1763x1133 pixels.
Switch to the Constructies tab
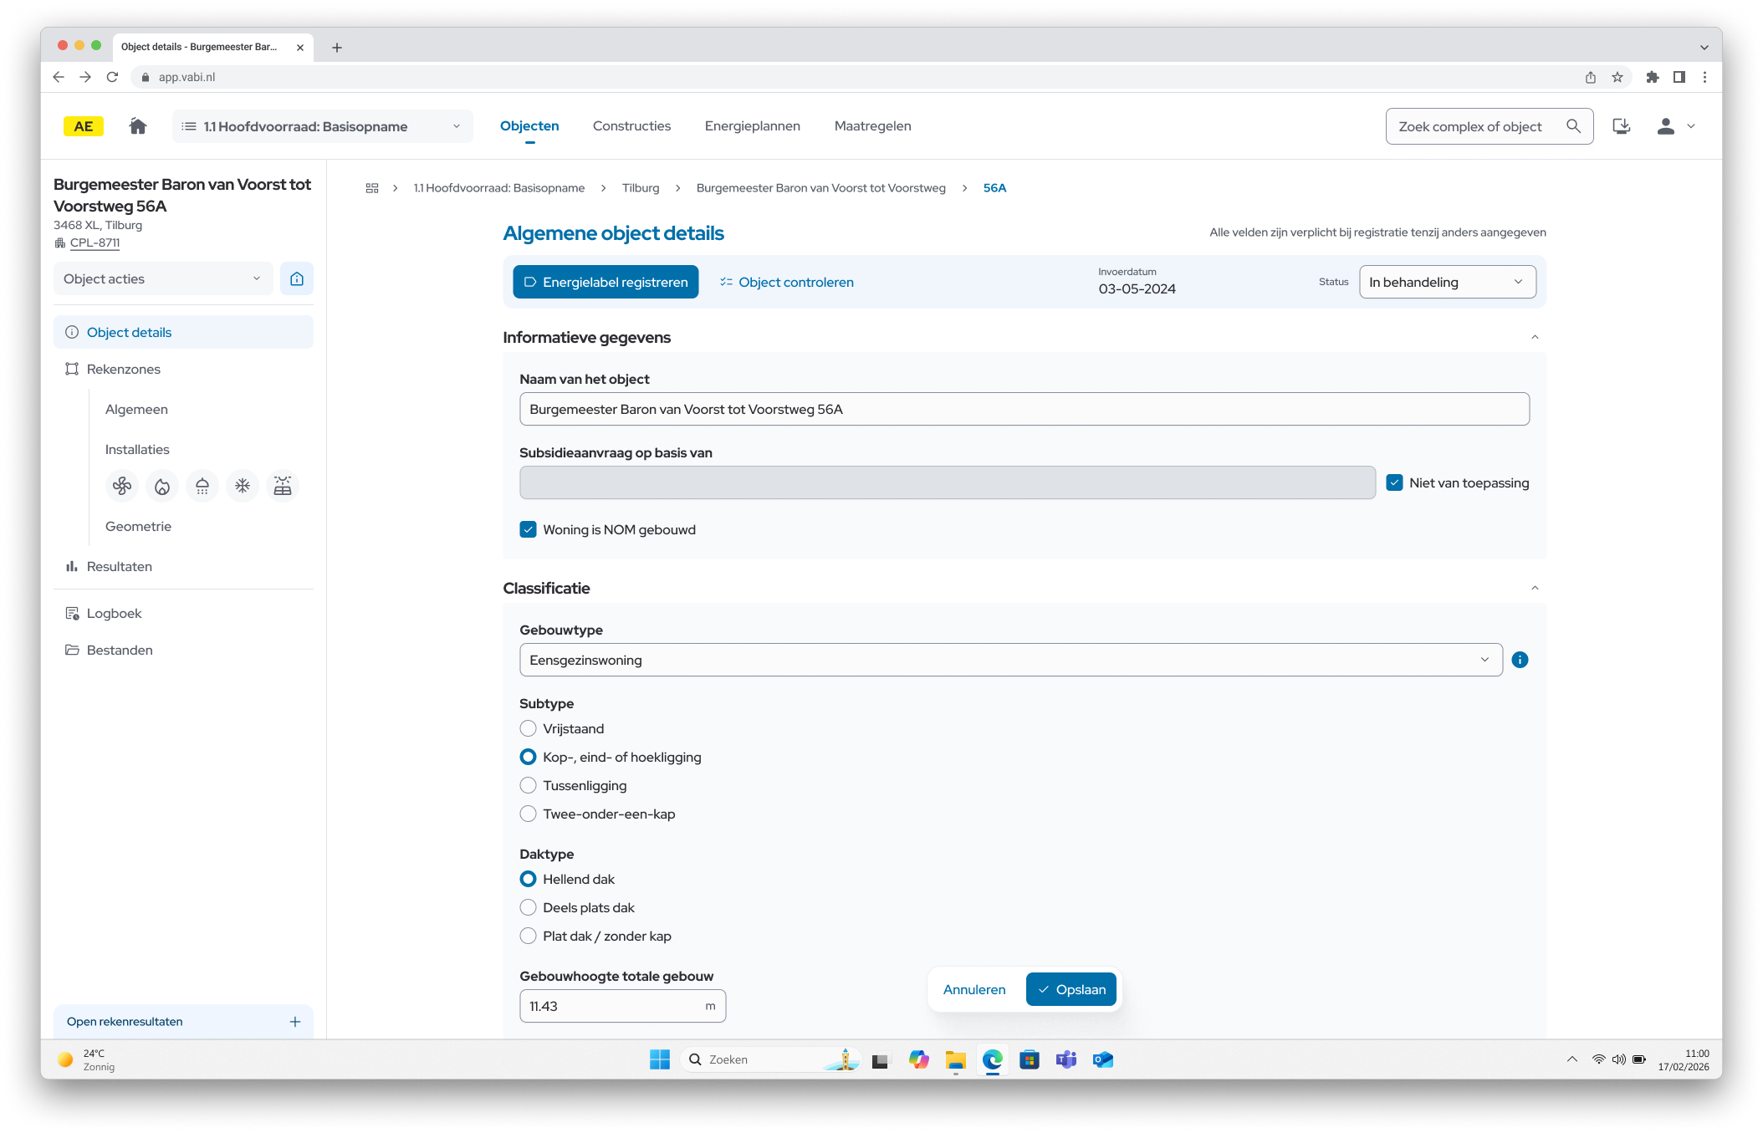(631, 126)
